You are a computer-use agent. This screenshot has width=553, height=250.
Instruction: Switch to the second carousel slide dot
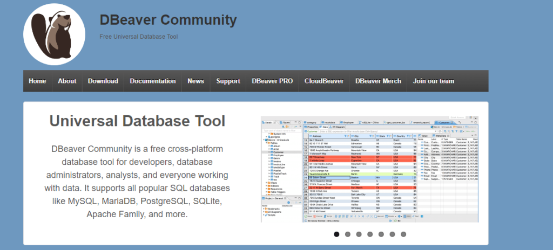pos(348,234)
